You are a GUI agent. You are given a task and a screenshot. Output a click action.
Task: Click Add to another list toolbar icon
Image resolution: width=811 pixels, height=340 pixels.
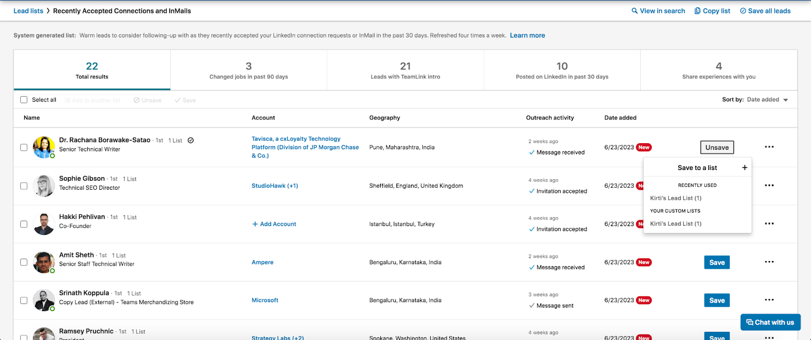[x=67, y=100]
